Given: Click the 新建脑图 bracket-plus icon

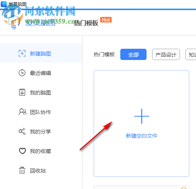Looking at the screenshot, I should 22,53.
